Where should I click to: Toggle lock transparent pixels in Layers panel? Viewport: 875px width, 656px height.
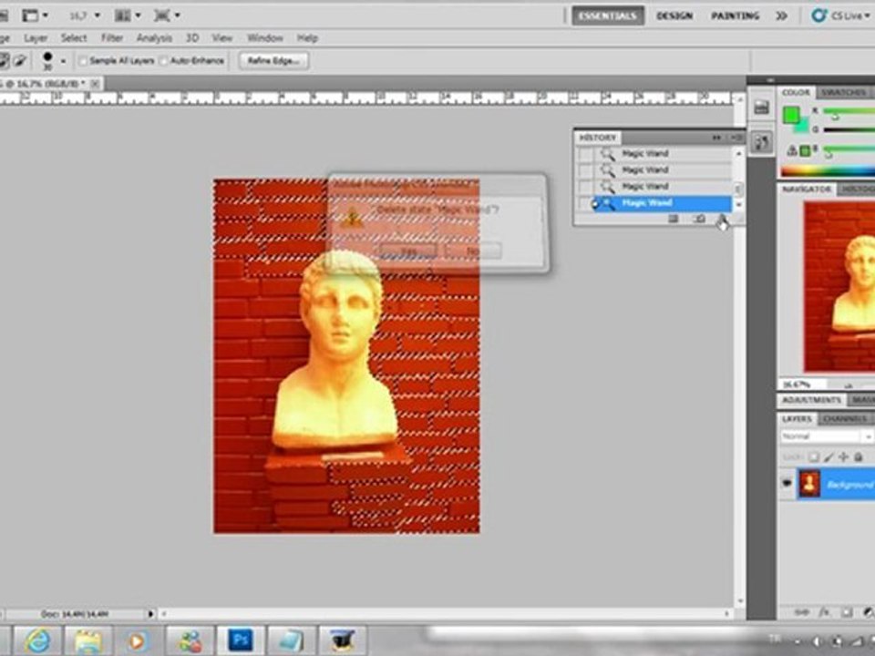814,457
